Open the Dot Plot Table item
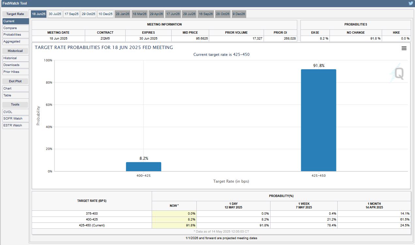 (15, 95)
